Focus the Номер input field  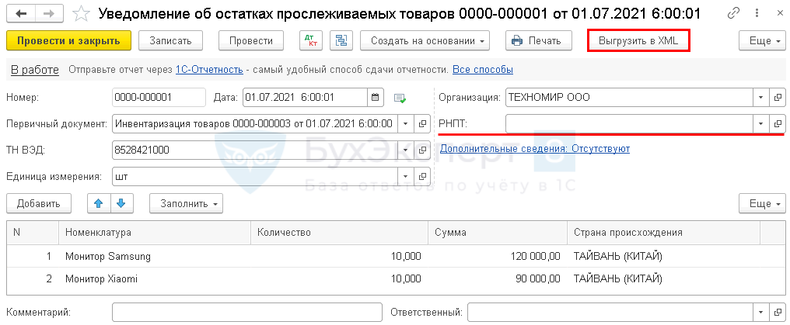coord(159,98)
